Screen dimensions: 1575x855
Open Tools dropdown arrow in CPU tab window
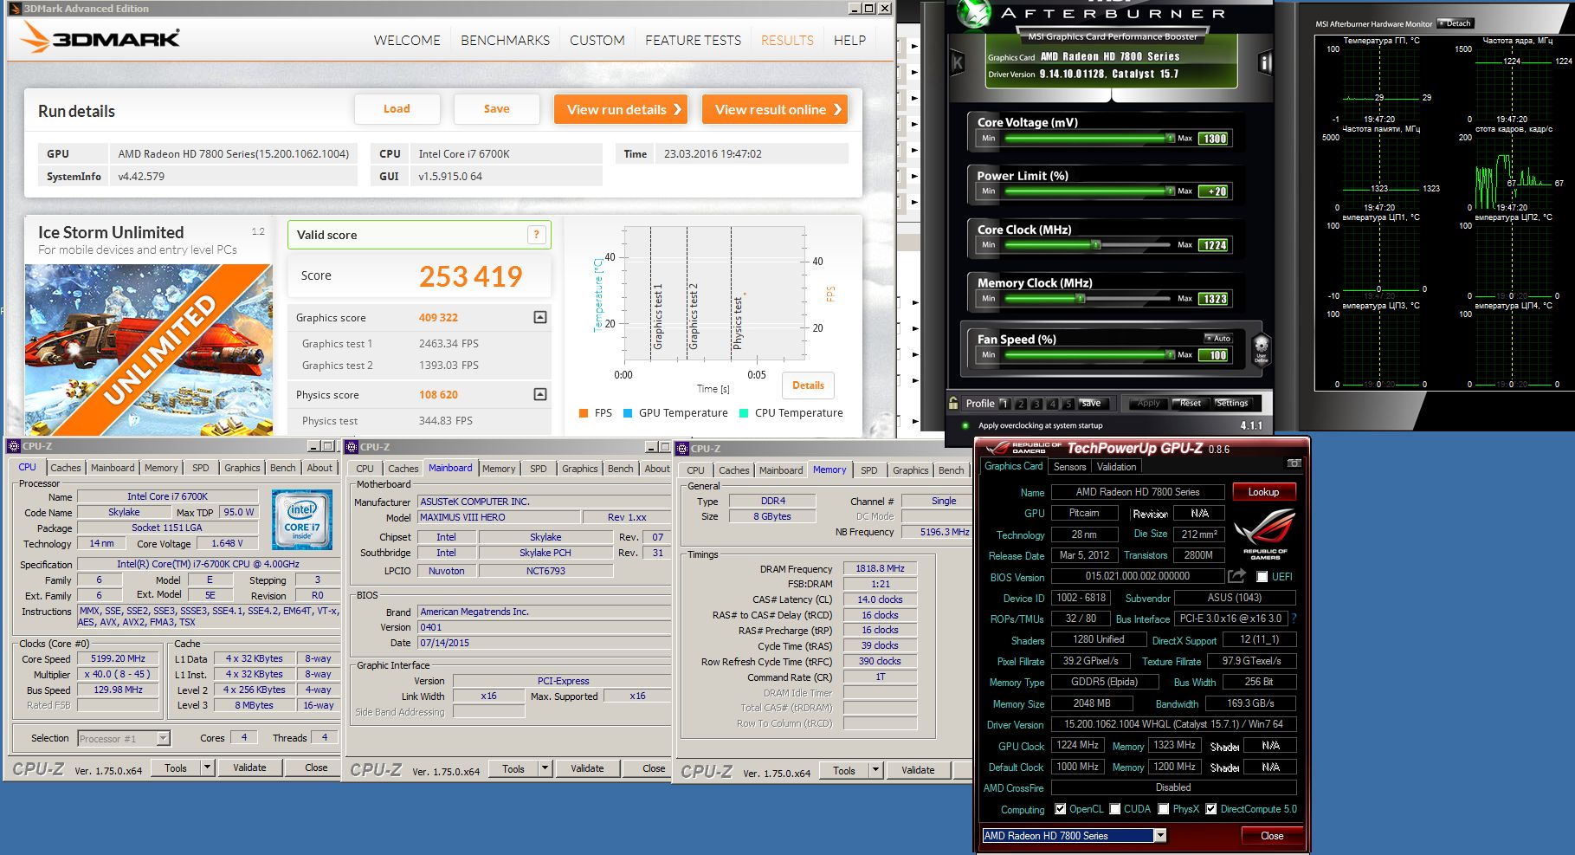pyautogui.click(x=207, y=768)
